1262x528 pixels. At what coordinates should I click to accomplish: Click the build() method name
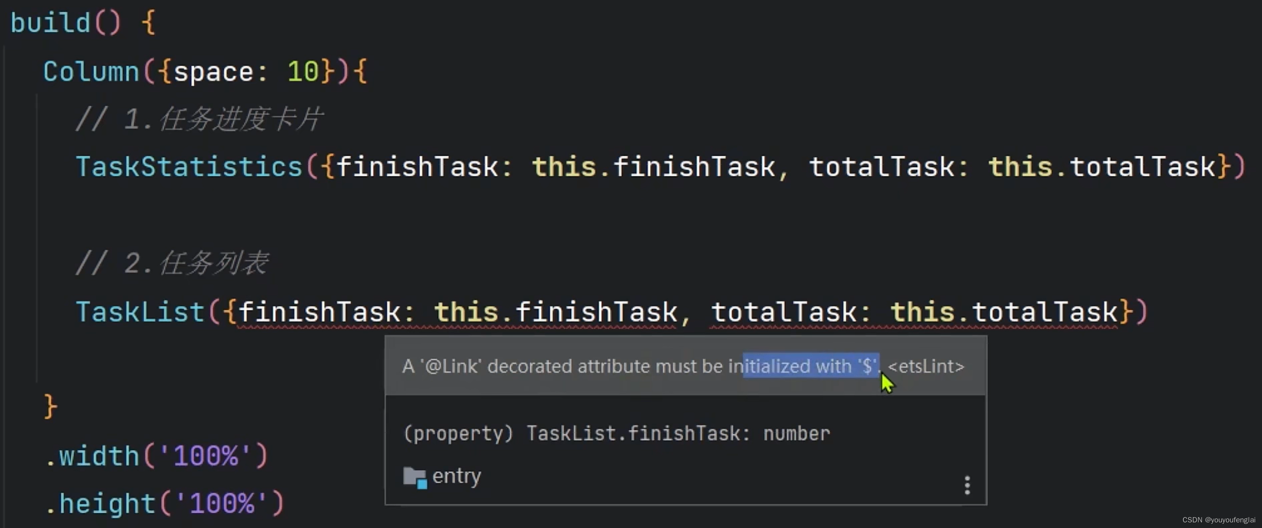click(x=50, y=23)
